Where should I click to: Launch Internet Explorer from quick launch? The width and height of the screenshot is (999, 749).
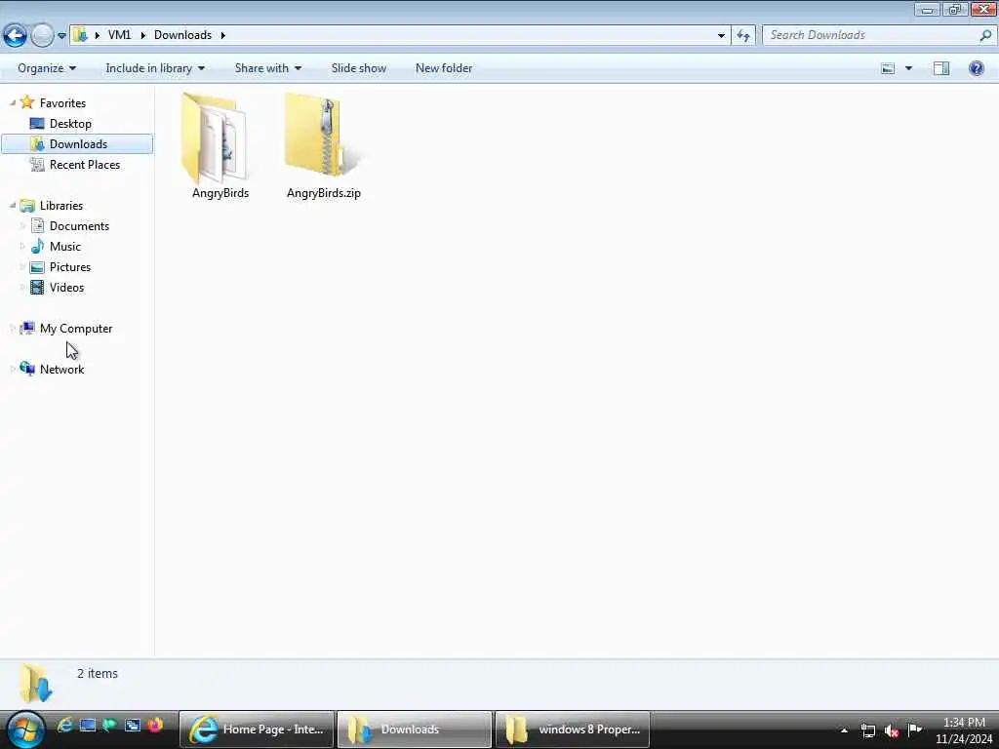[64, 726]
